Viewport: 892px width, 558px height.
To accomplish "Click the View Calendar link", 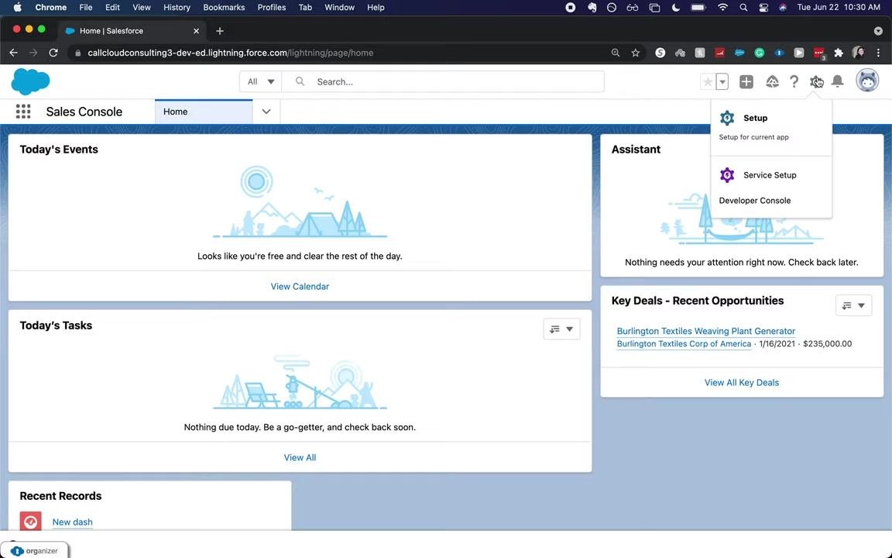I will point(300,287).
